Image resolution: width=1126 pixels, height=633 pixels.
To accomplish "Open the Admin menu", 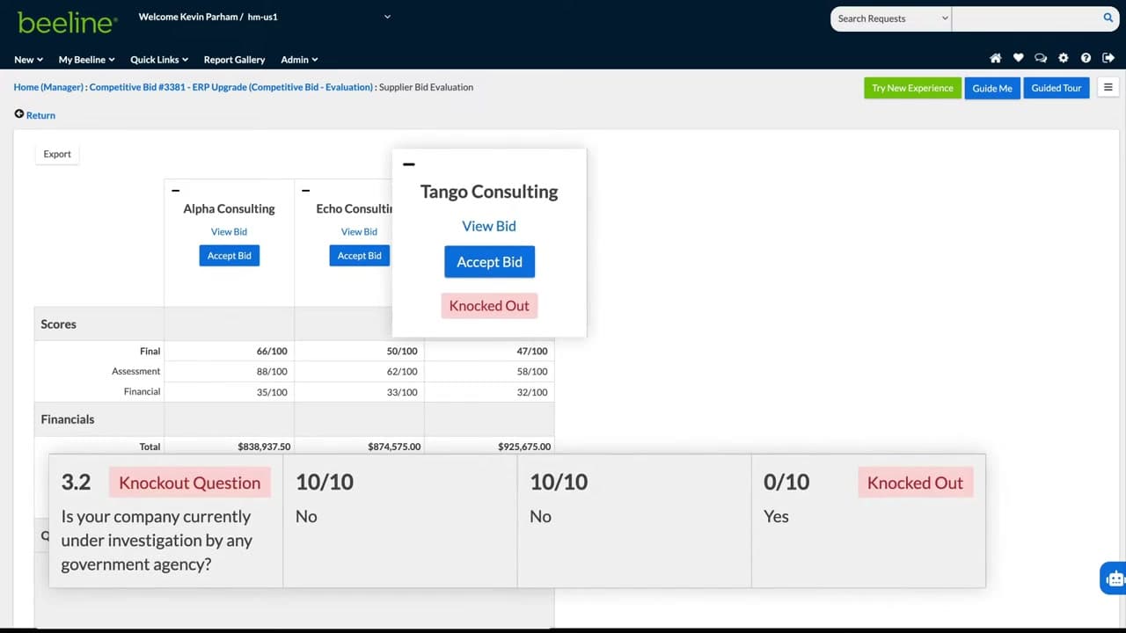I will 299,60.
